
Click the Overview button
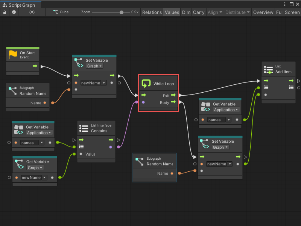click(263, 12)
